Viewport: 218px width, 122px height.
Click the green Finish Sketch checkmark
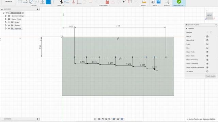pos(179,2)
